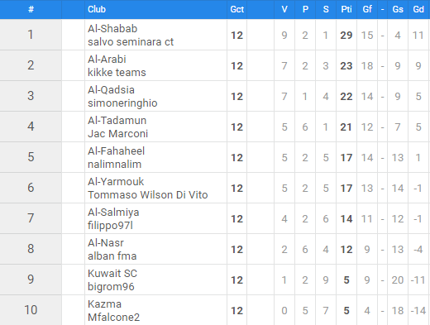Click the # ranking column header
This screenshot has height=325, width=430.
coord(31,9)
